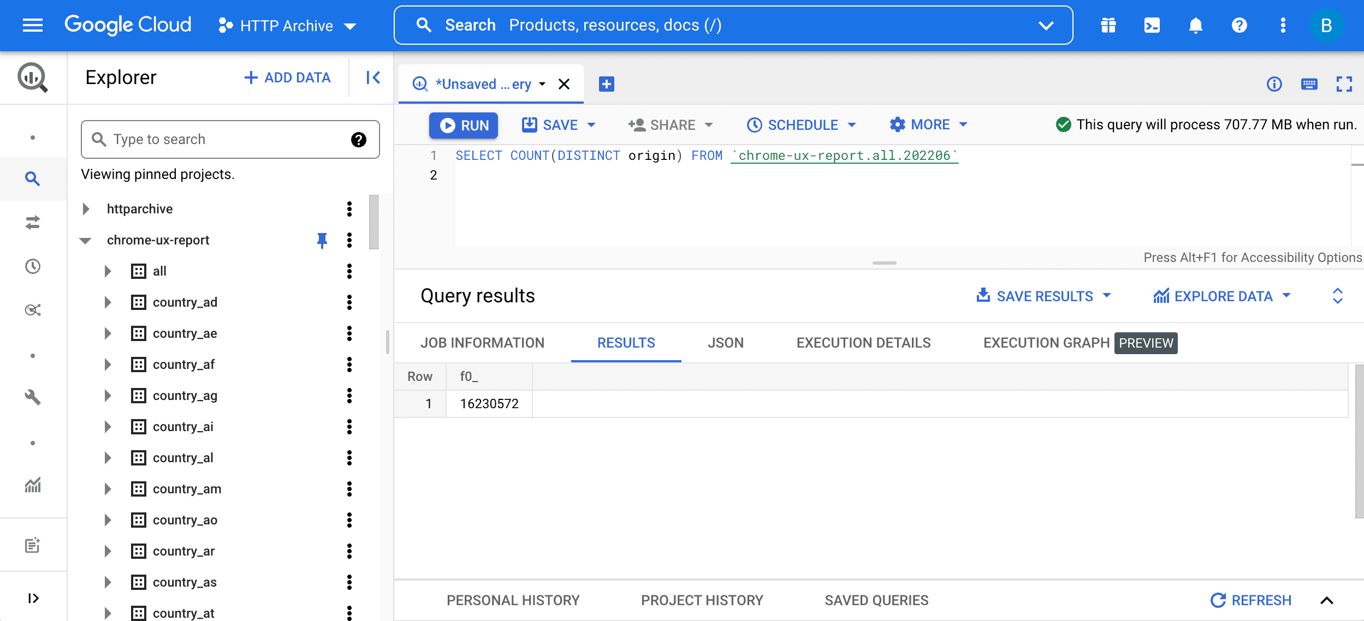Viewport: 1364px width, 621px height.
Task: Open the More options dropdown
Action: coord(928,124)
